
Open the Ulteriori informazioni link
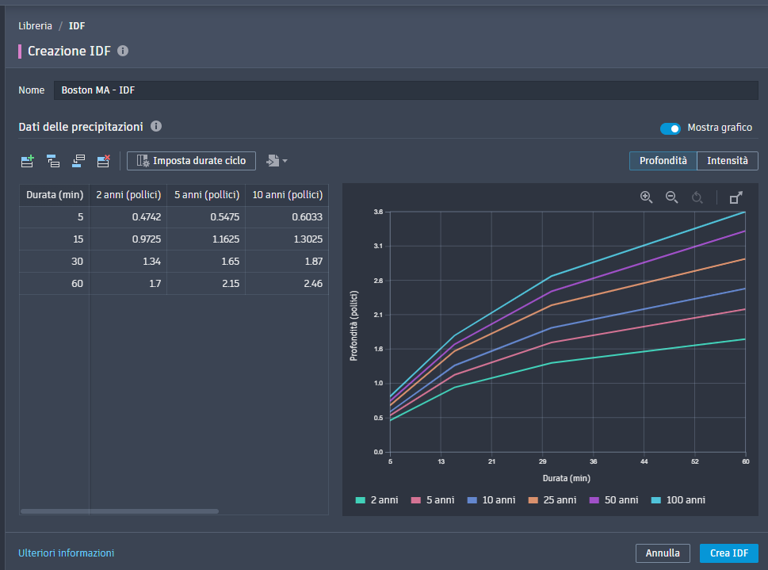pyautogui.click(x=66, y=553)
